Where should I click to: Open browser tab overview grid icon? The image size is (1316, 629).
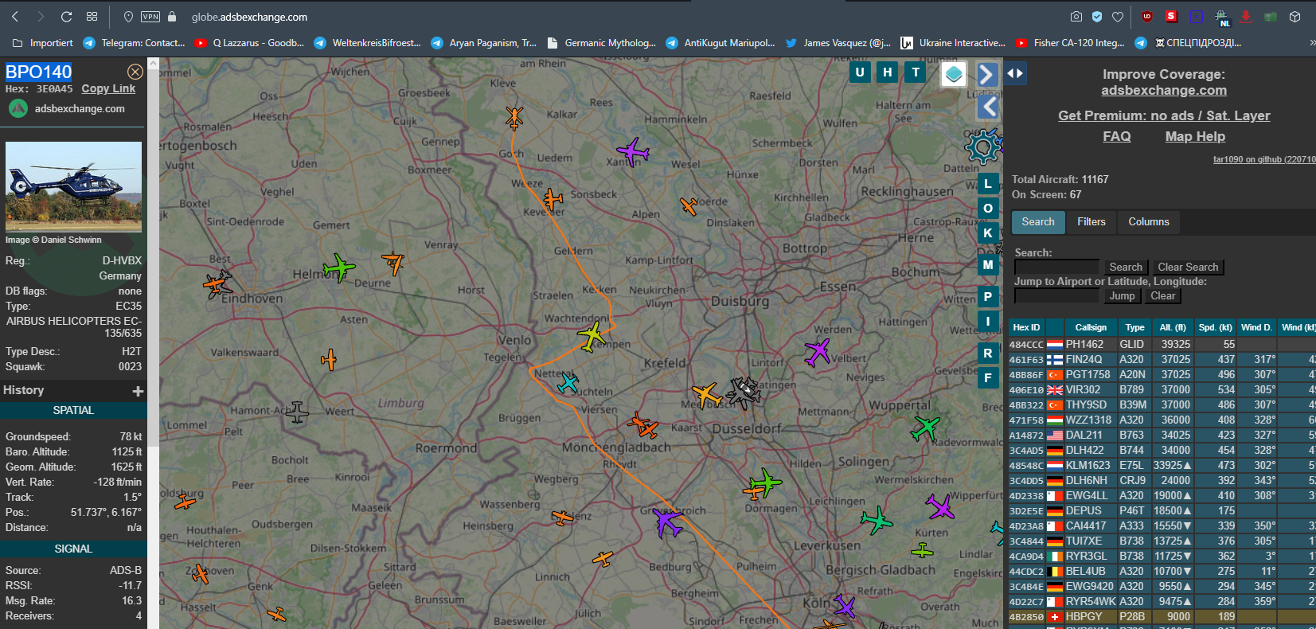click(x=92, y=16)
